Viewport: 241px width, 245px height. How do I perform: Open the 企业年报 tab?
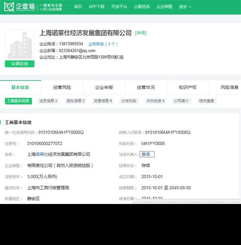click(104, 87)
